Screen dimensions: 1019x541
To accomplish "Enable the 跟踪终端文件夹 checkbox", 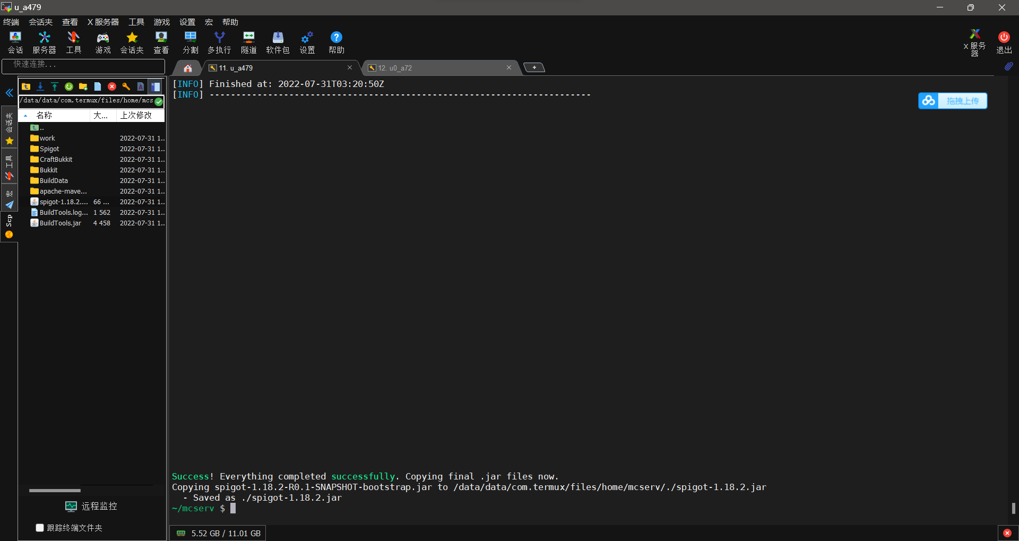I will coord(40,527).
